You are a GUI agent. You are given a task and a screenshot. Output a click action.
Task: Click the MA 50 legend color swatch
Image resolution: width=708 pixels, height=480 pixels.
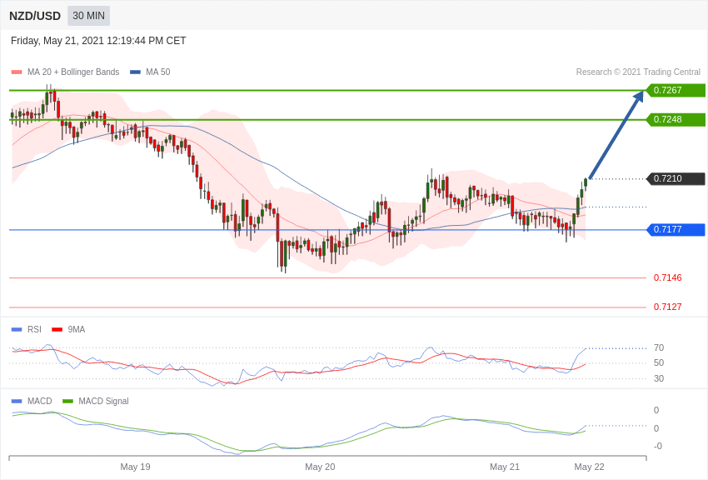coord(135,72)
